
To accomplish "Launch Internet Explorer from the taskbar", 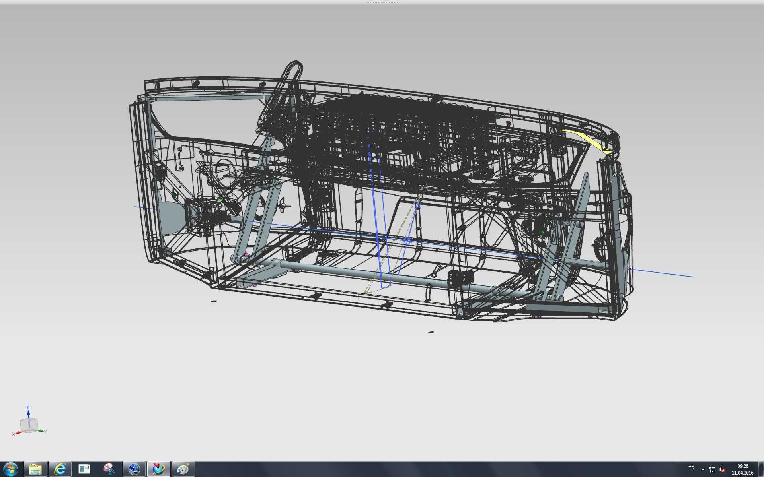I will click(x=60, y=469).
